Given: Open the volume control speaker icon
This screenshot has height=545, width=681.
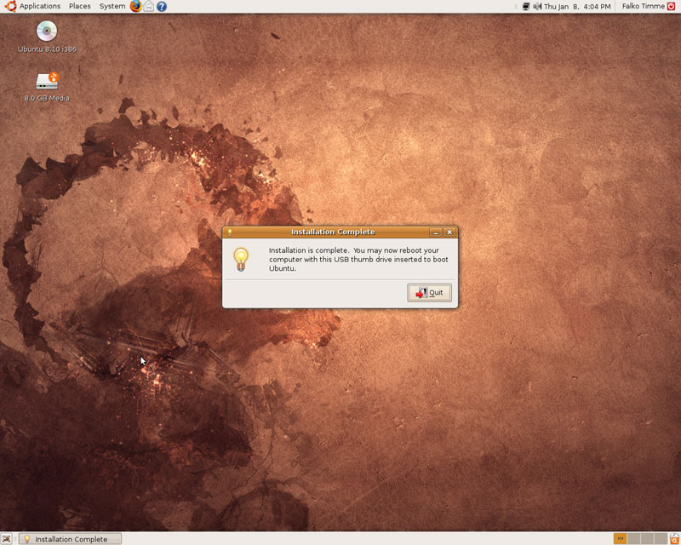Looking at the screenshot, I should pyautogui.click(x=537, y=6).
